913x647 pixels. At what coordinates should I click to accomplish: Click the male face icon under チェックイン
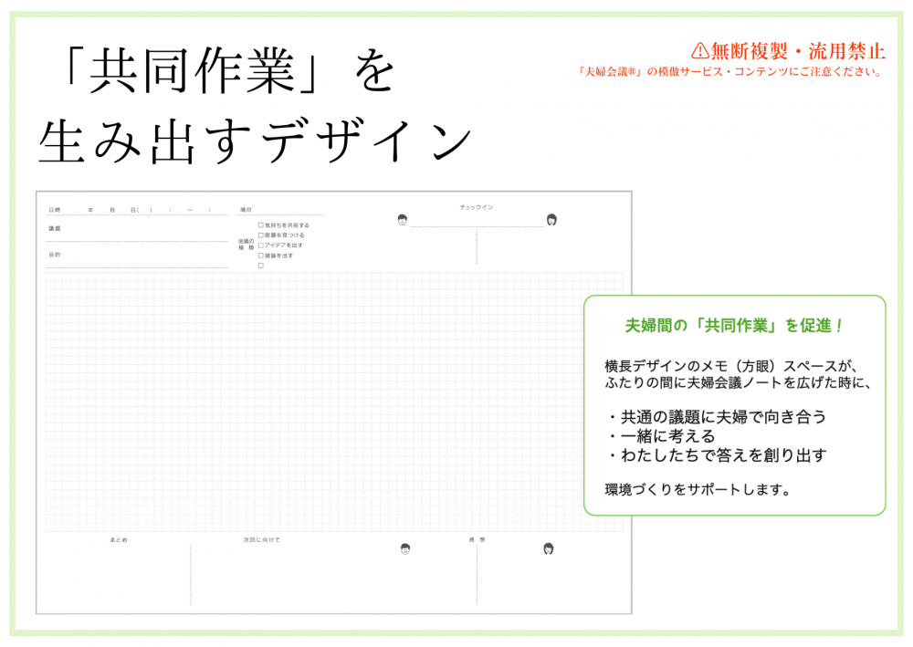point(403,219)
